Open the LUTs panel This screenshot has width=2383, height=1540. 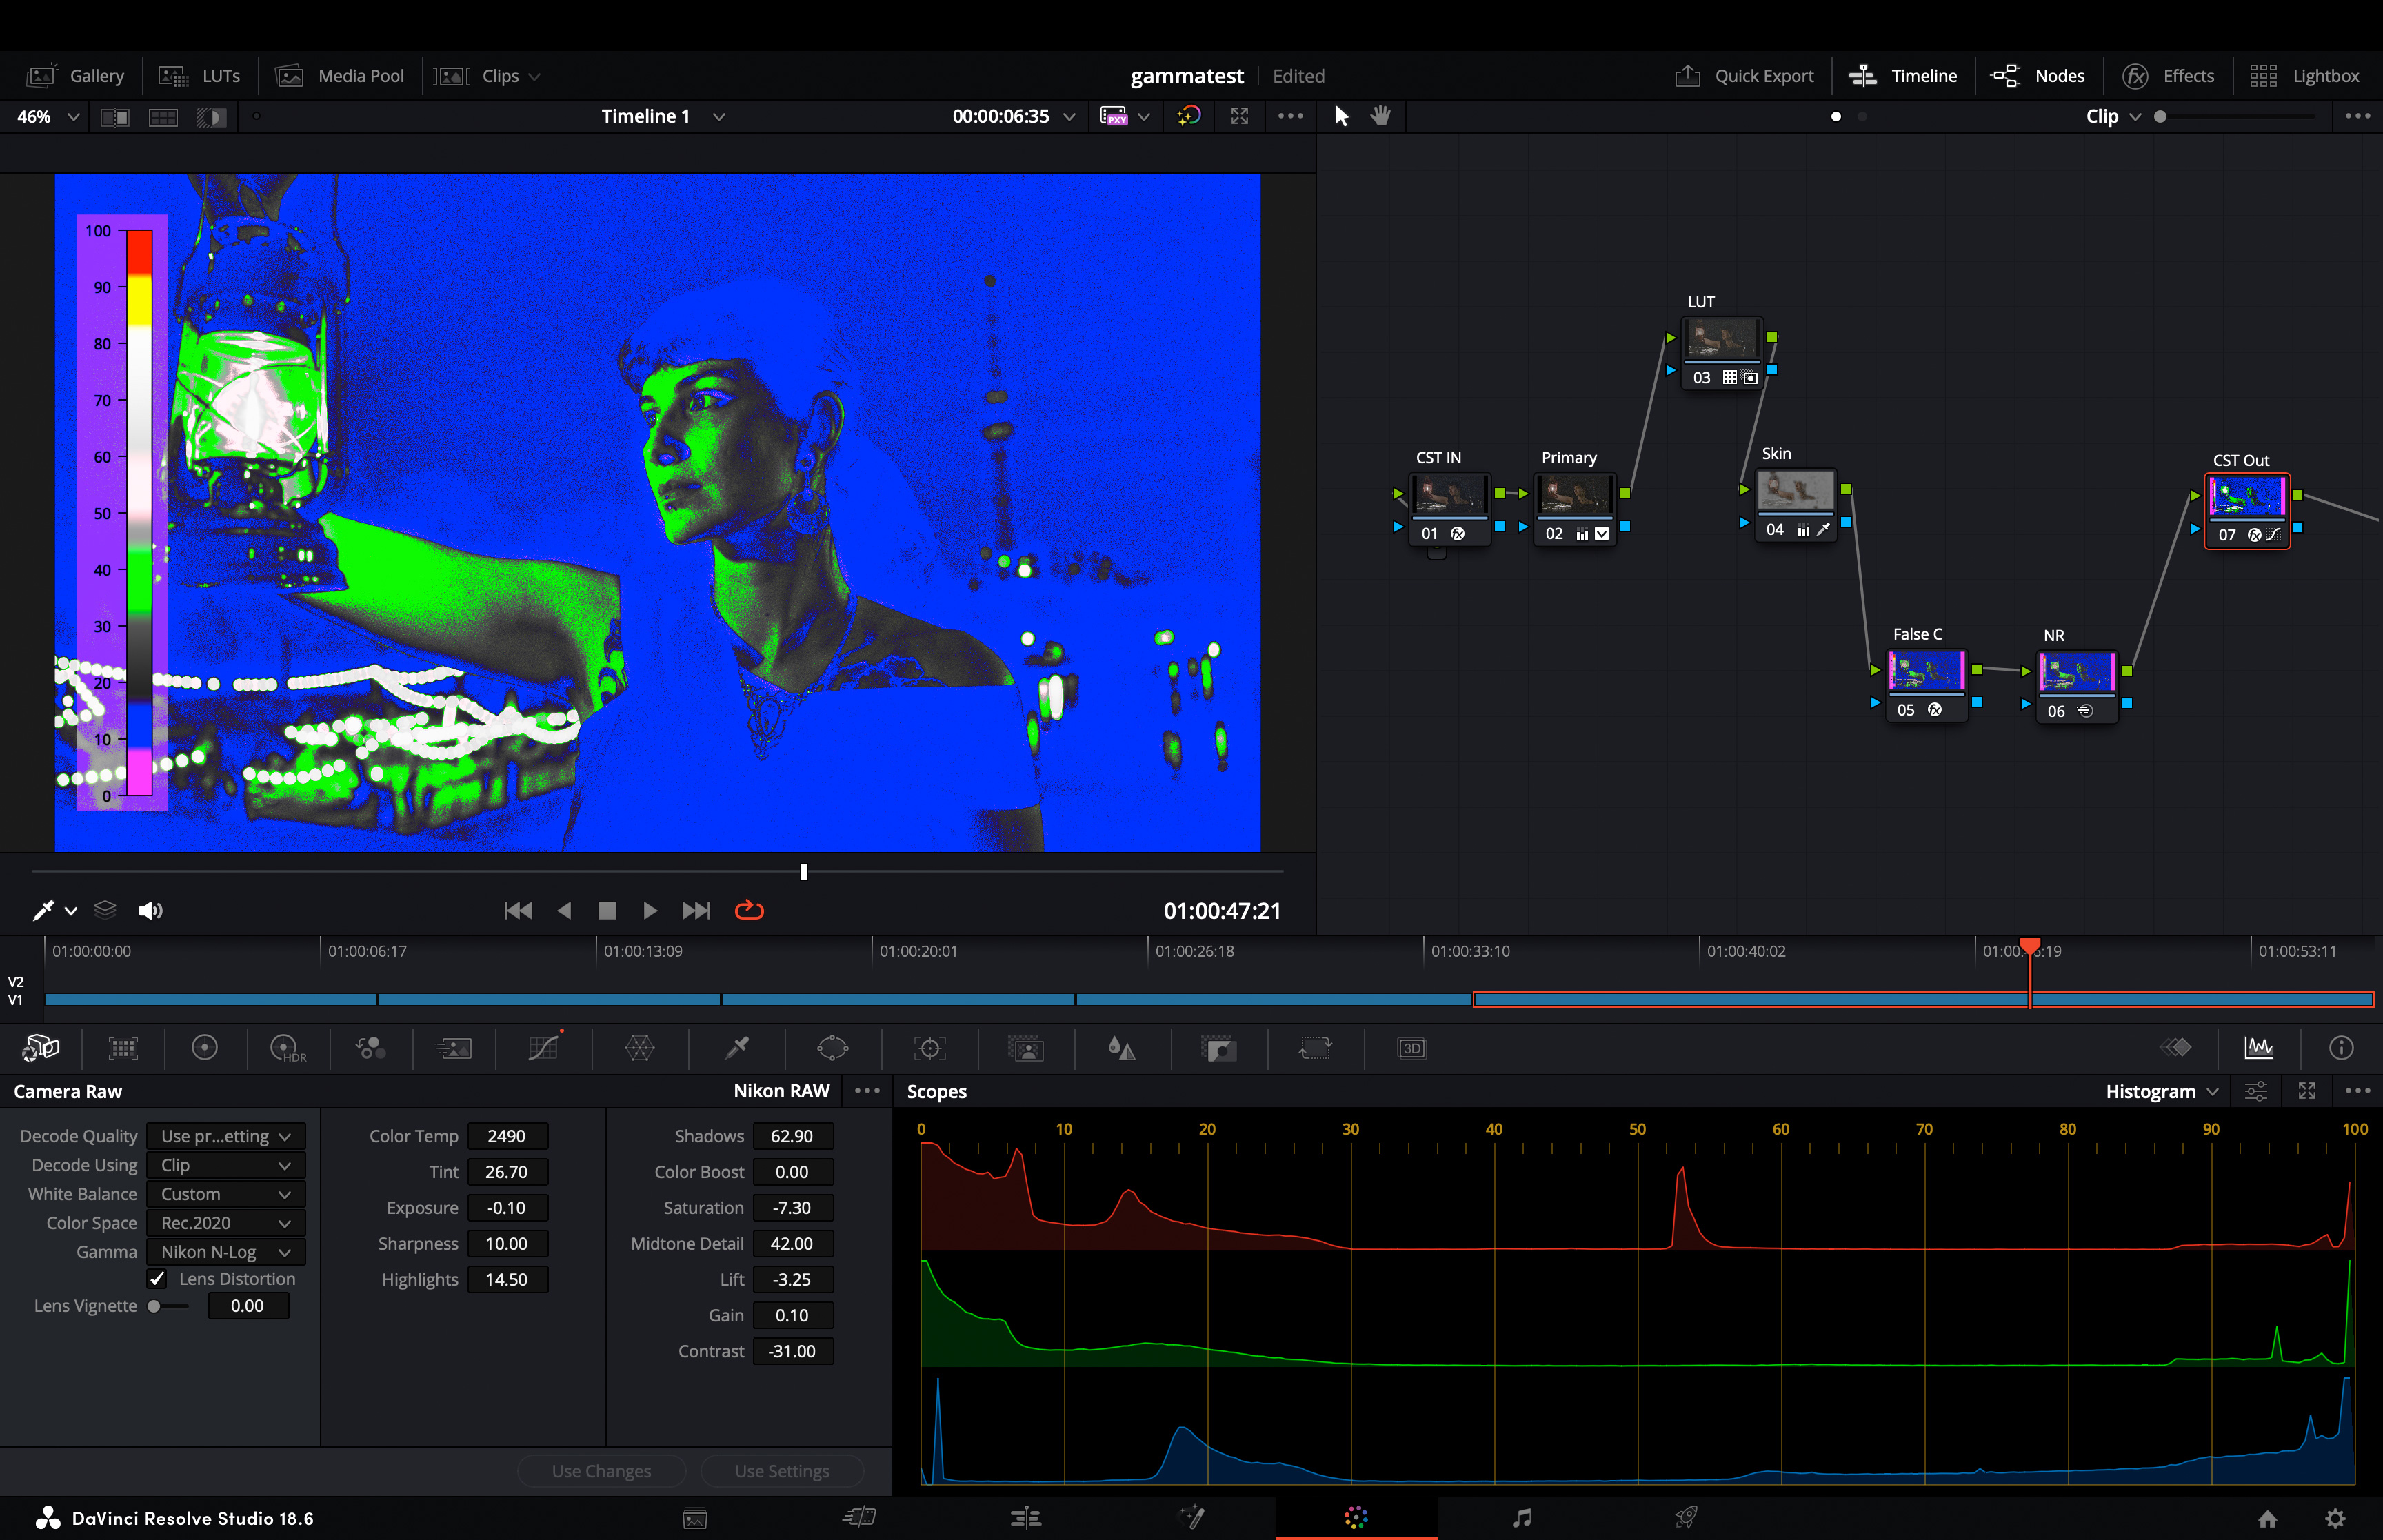point(199,76)
